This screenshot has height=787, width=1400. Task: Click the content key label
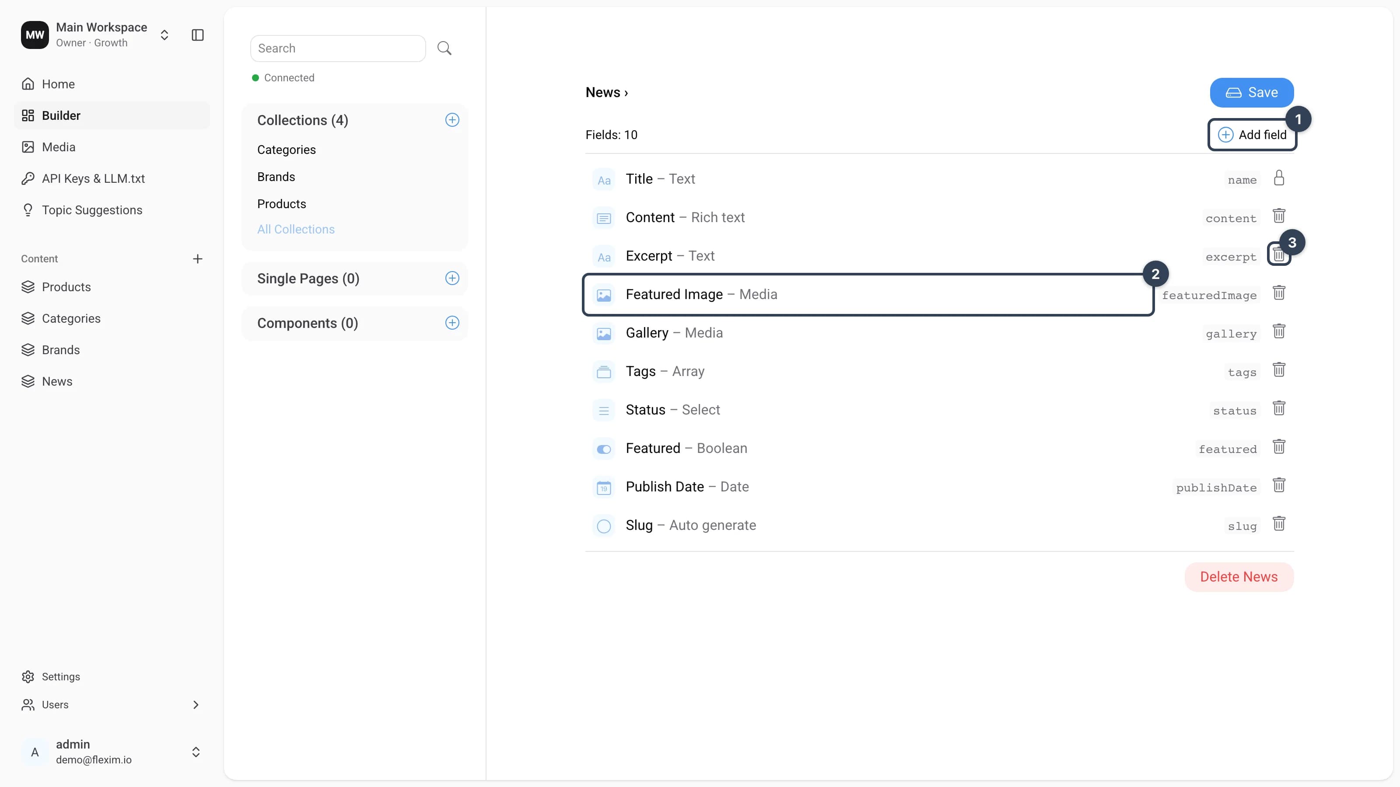click(x=1231, y=218)
